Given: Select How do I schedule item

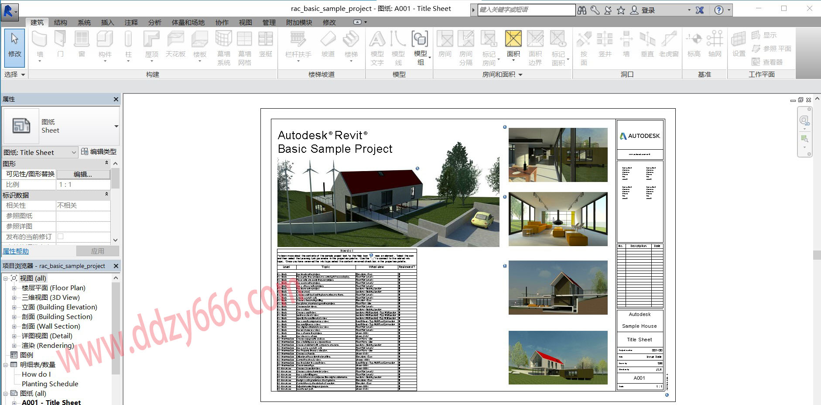Looking at the screenshot, I should tap(36, 374).
